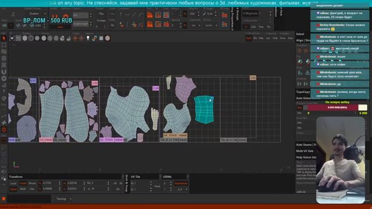Click the donation goal progress bar overlay
The height and width of the screenshot is (209, 372).
click(337, 107)
